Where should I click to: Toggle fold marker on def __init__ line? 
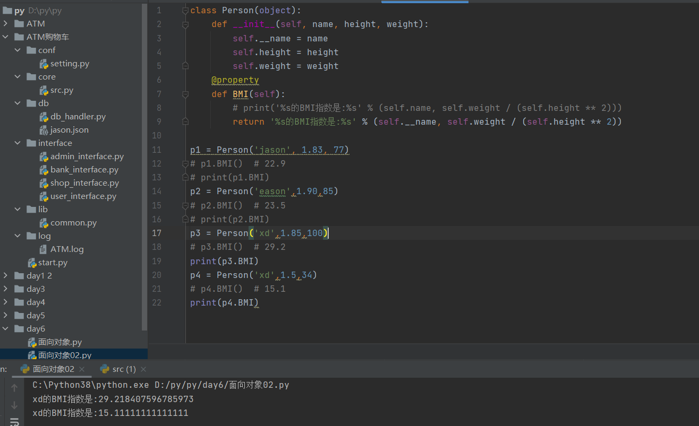click(x=185, y=24)
